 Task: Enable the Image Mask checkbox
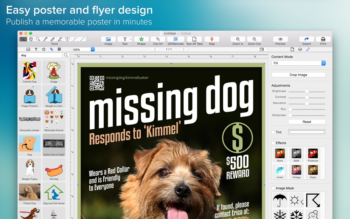tap(273, 188)
